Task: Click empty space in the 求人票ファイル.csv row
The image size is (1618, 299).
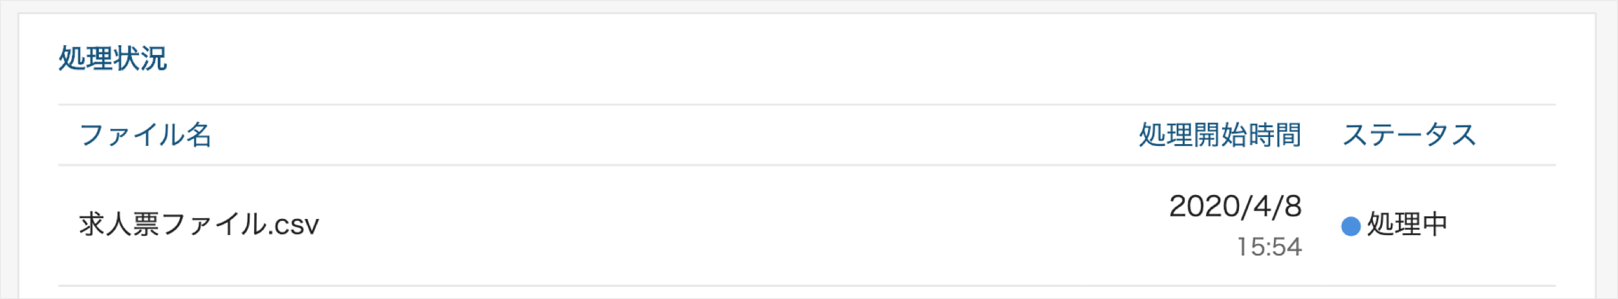Action: click(x=711, y=225)
